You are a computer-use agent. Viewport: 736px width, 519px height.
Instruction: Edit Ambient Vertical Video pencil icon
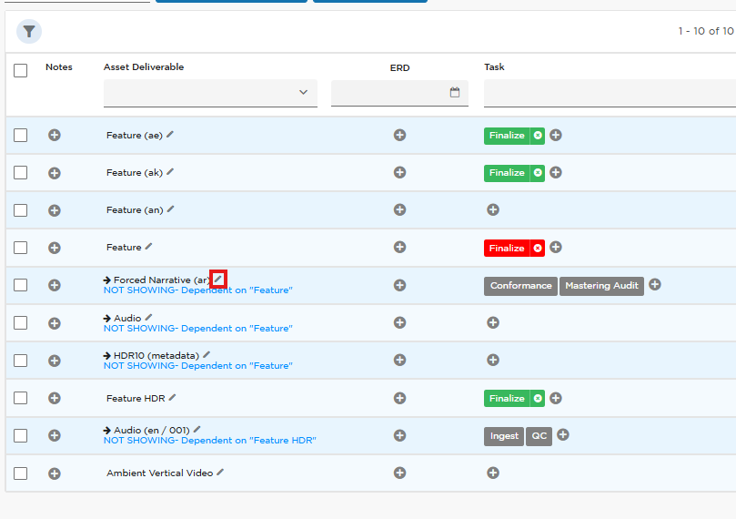(220, 472)
